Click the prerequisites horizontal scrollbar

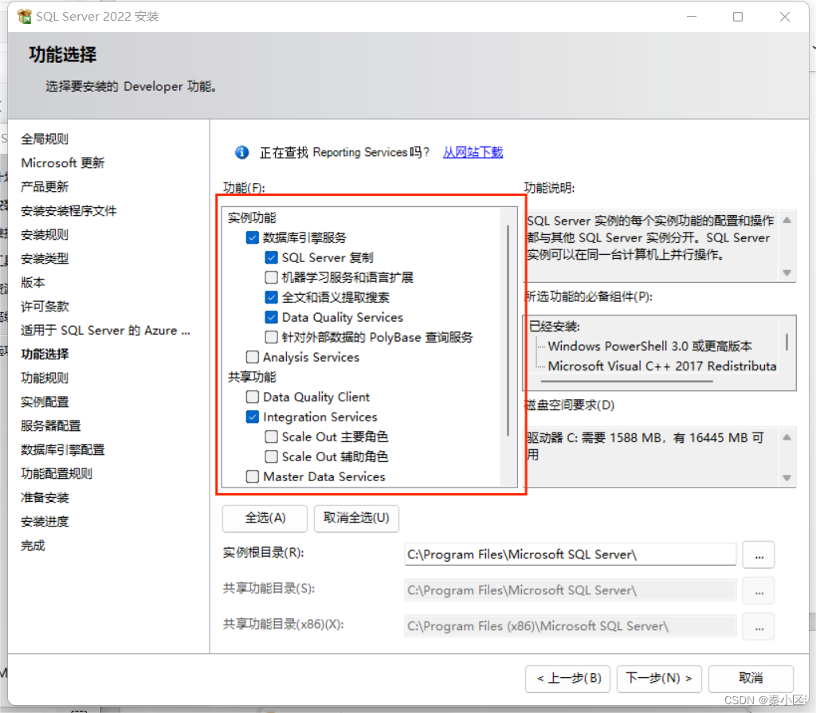click(626, 381)
